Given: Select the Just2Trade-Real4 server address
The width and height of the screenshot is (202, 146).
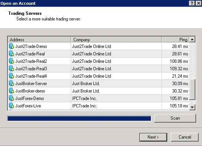Looking at the screenshot, I should coord(31,76).
